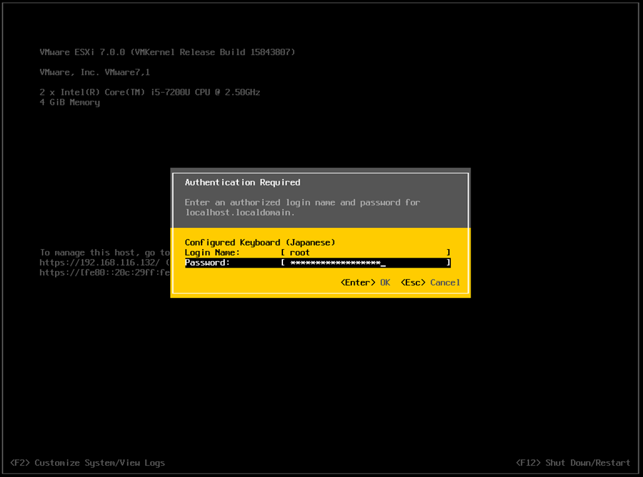Image resolution: width=643 pixels, height=477 pixels.
Task: Select the VMware ESXi 7.0.0 build text
Action: 167,52
